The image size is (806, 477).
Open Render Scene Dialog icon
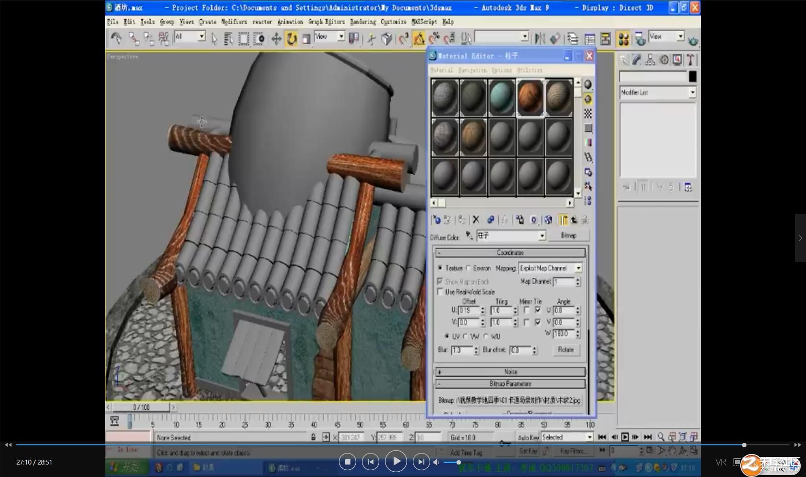click(x=639, y=38)
